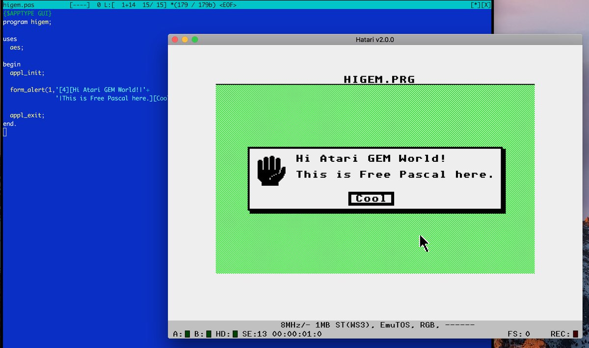Click 'program higem;' line in editor

click(x=27, y=22)
